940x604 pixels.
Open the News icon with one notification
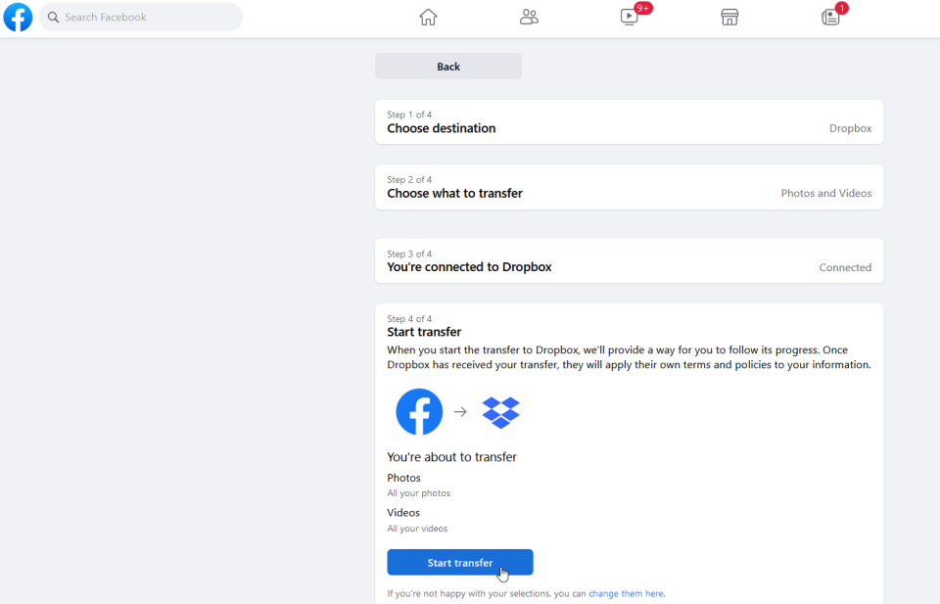[x=830, y=17]
